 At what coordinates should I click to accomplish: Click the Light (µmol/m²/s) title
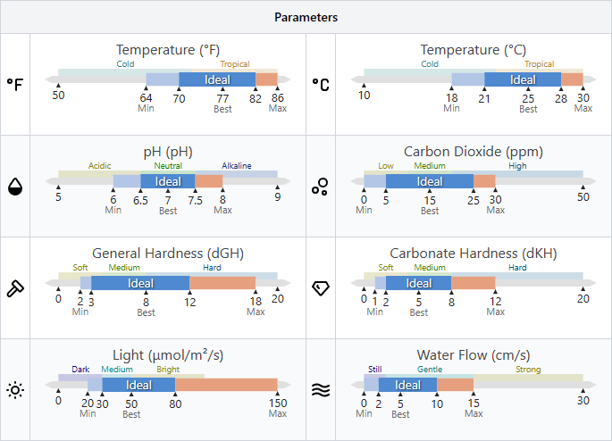click(168, 355)
